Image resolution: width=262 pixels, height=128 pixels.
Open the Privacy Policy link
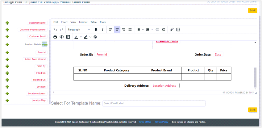click(x=161, y=122)
